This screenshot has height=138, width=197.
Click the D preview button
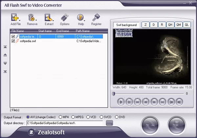point(154,25)
